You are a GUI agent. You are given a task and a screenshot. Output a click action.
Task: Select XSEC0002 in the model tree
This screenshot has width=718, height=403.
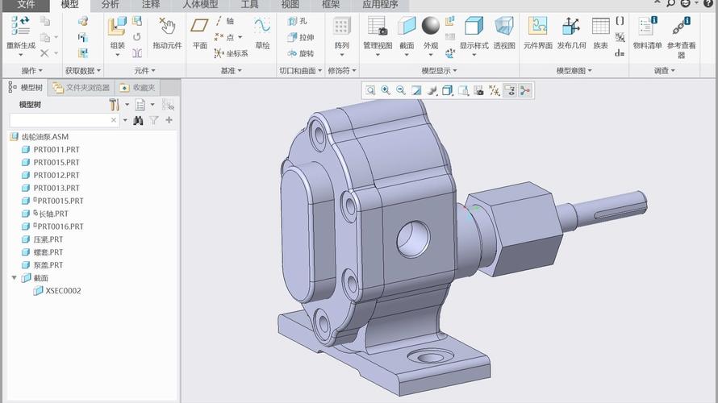[63, 290]
